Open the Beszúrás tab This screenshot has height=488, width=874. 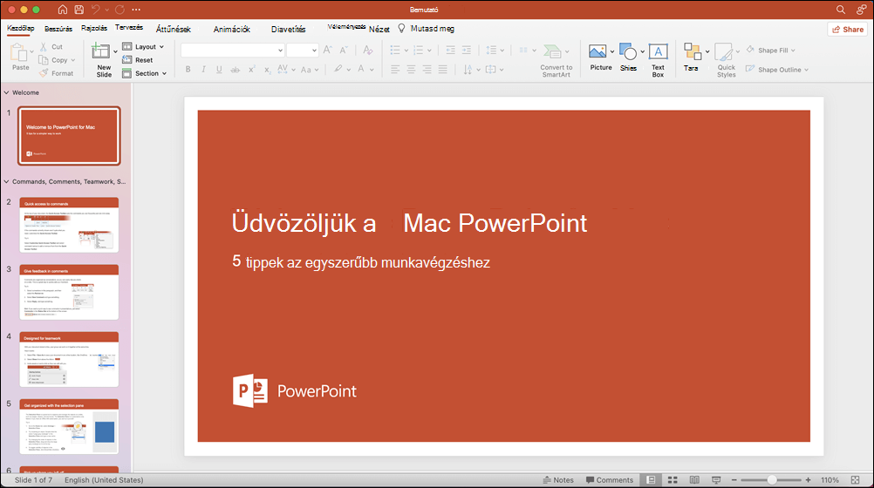pos(58,29)
